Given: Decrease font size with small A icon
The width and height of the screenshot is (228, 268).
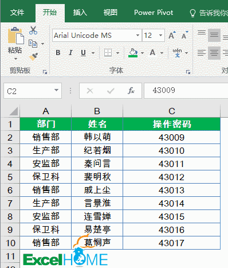Looking at the screenshot, I should click(184, 35).
